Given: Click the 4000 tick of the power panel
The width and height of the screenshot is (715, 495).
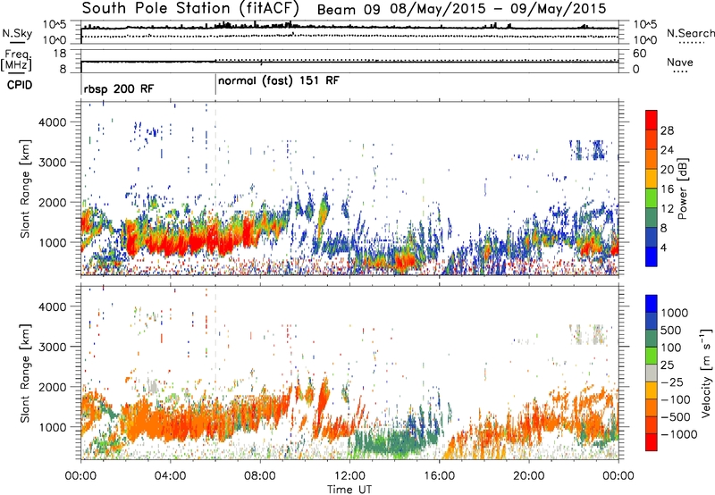Looking at the screenshot, I should pyautogui.click(x=52, y=122).
